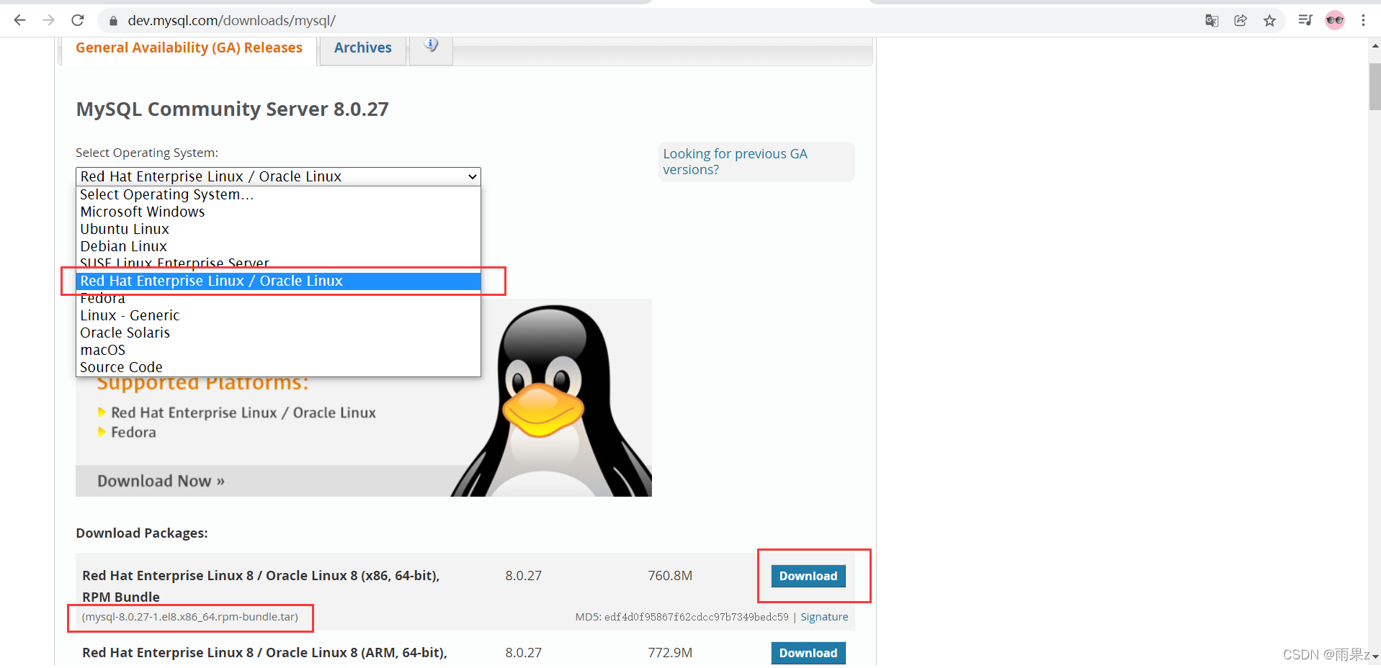The height and width of the screenshot is (668, 1381).
Task: Choose macOS from the list
Action: coord(278,350)
